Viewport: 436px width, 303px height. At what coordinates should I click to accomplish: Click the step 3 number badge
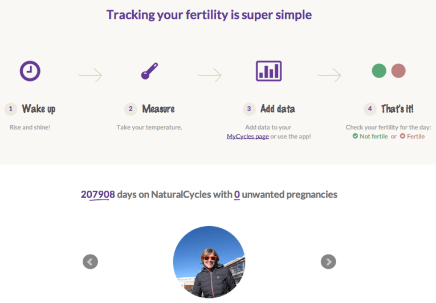[x=249, y=109]
